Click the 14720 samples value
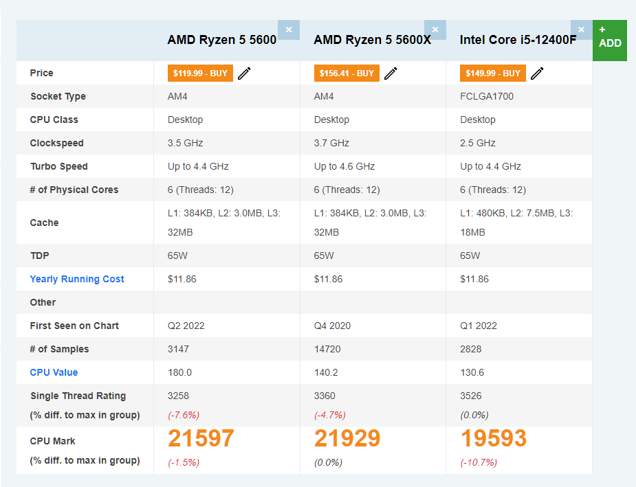 327,349
